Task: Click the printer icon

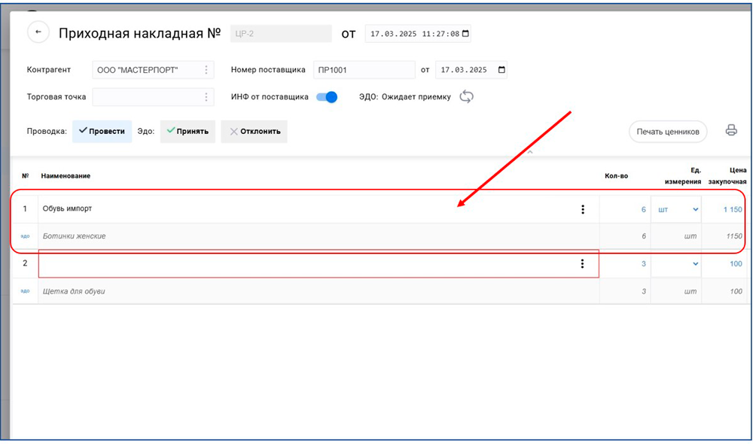Action: click(x=730, y=130)
